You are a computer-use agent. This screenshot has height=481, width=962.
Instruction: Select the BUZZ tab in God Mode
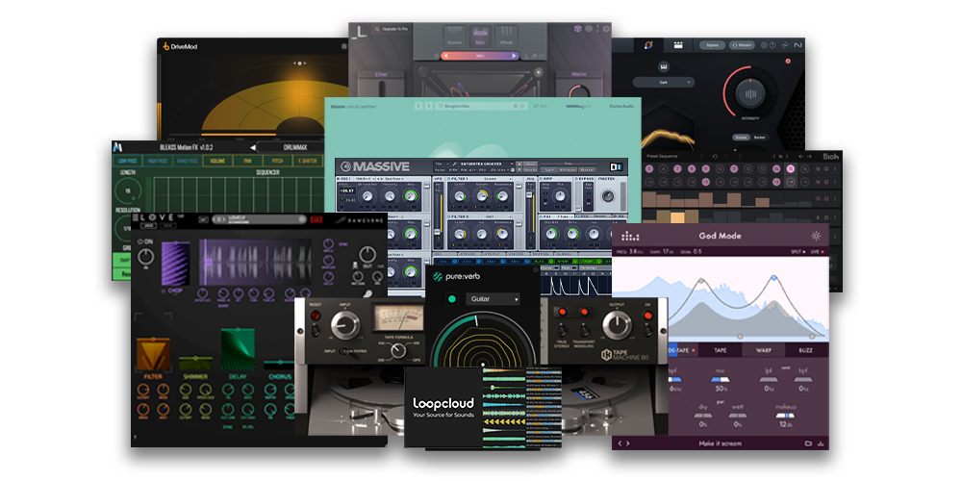pyautogui.click(x=806, y=350)
